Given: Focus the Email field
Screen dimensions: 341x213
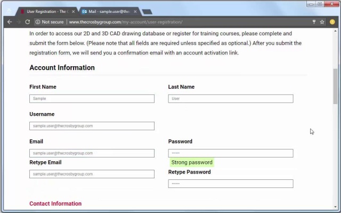Looking at the screenshot, I should (92, 153).
